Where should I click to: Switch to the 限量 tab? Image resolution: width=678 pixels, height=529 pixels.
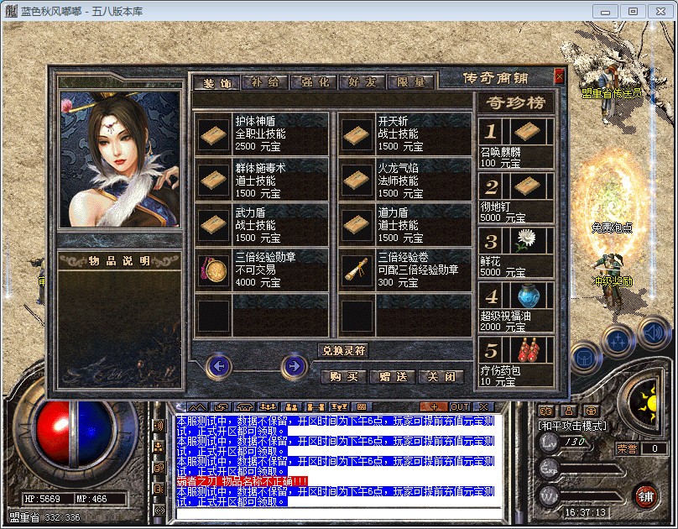411,82
